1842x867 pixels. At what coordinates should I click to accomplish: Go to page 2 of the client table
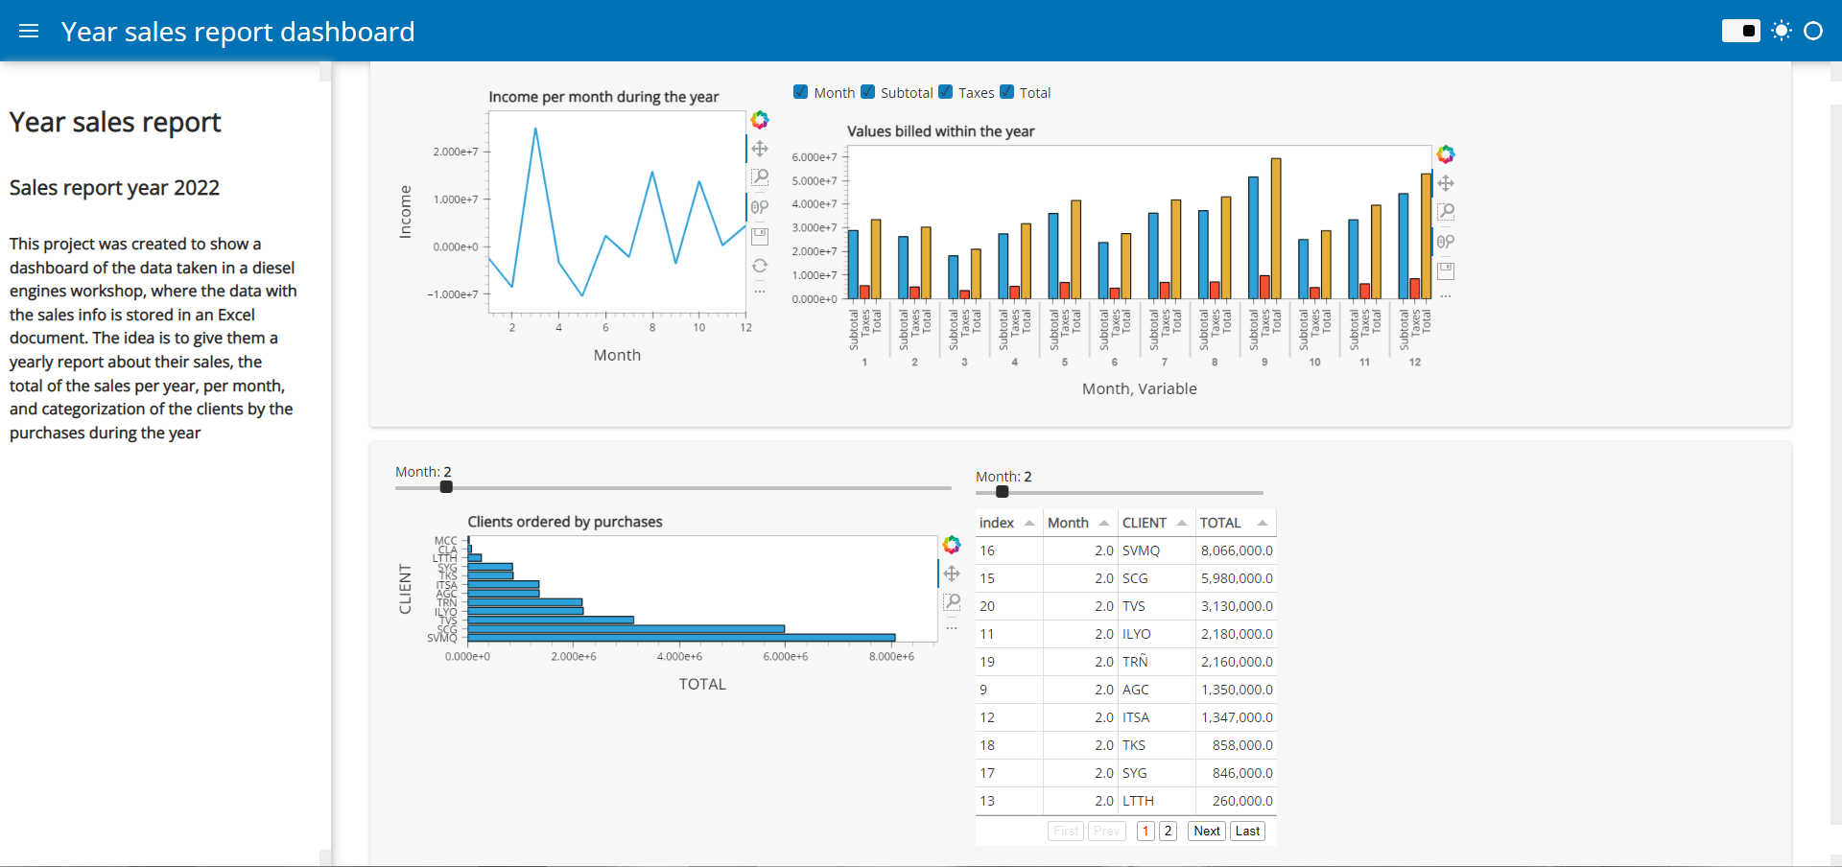[1169, 831]
